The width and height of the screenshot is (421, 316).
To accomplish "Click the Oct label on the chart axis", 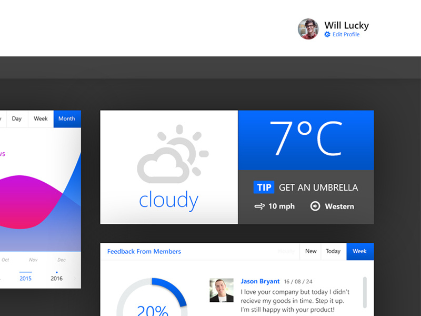I will tap(5, 260).
